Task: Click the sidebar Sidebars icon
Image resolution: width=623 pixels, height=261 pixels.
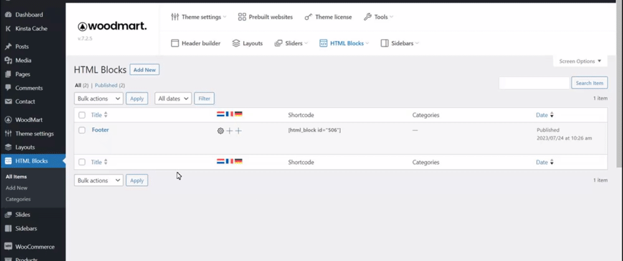Action: pyautogui.click(x=8, y=229)
